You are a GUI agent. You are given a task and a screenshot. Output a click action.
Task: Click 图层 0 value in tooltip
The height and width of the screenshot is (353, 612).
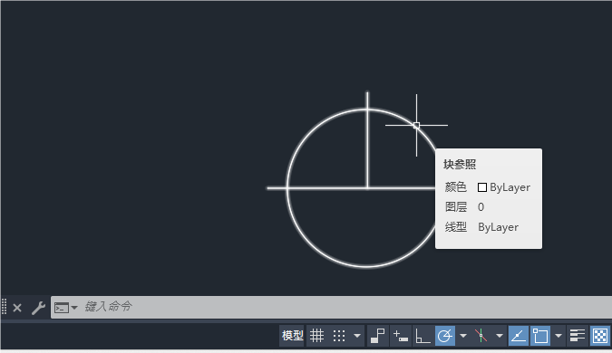(481, 207)
